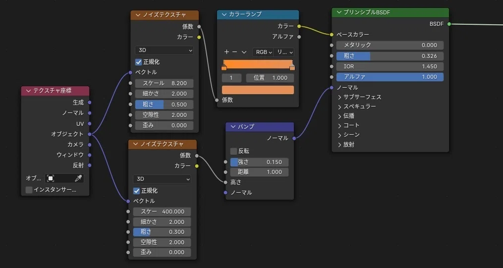Select the right color stop on the ramp

(x=292, y=67)
